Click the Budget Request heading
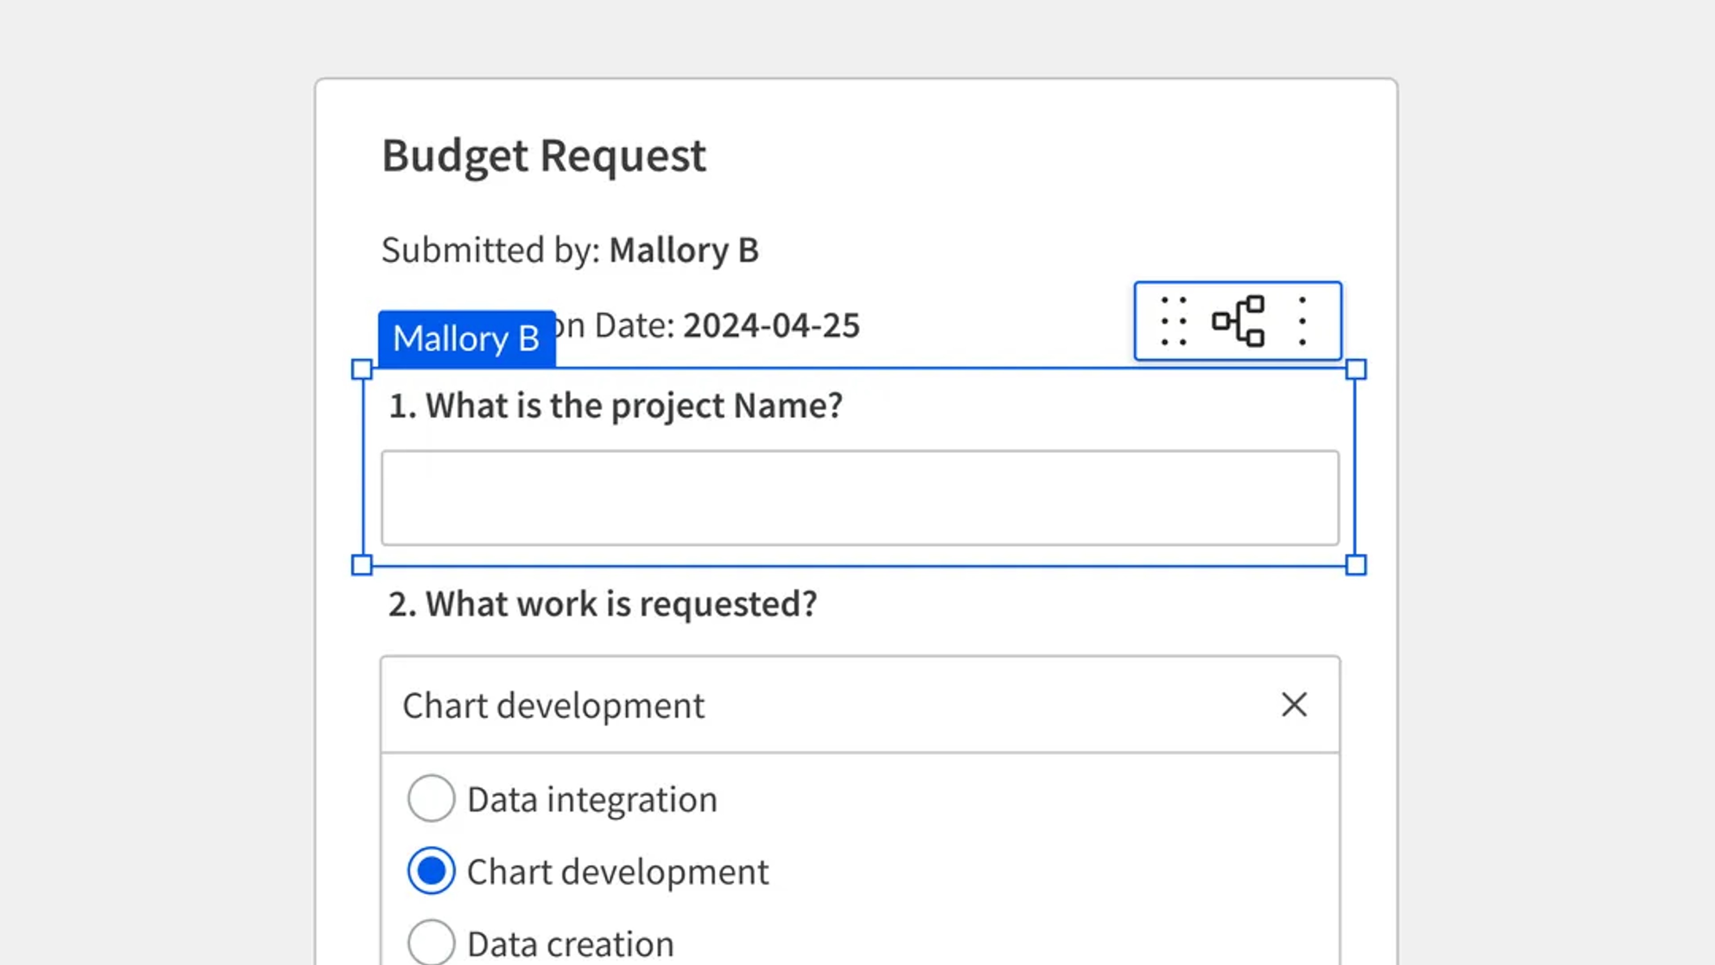This screenshot has height=965, width=1715. tap(544, 156)
